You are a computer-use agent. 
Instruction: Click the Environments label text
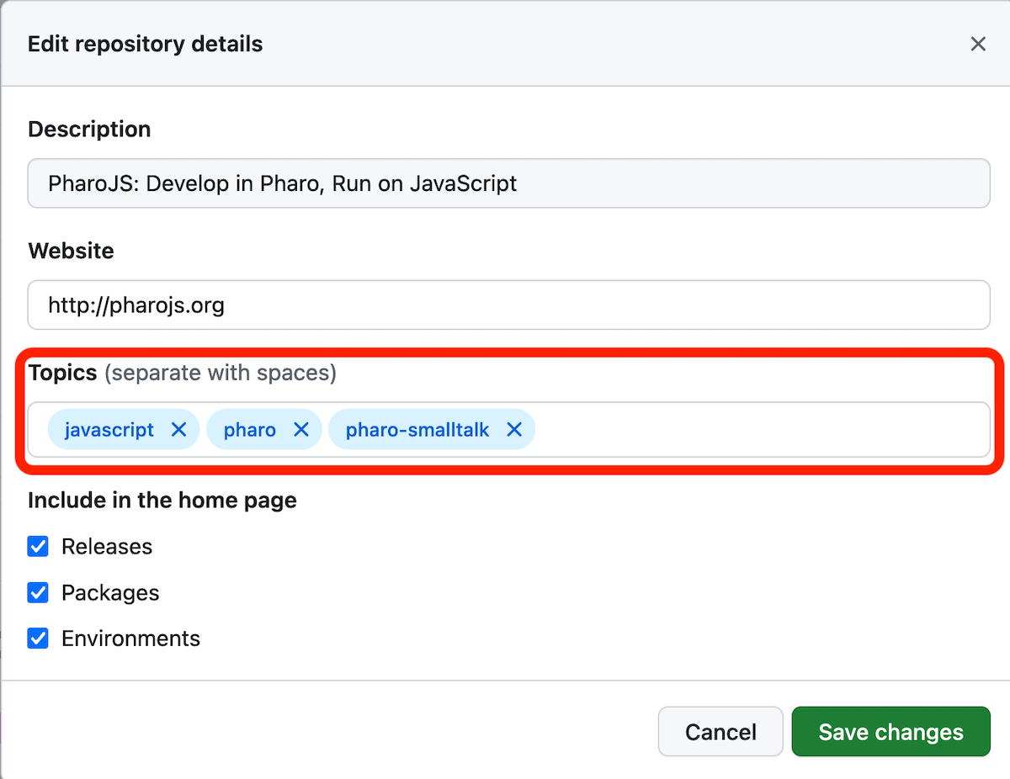coord(130,639)
